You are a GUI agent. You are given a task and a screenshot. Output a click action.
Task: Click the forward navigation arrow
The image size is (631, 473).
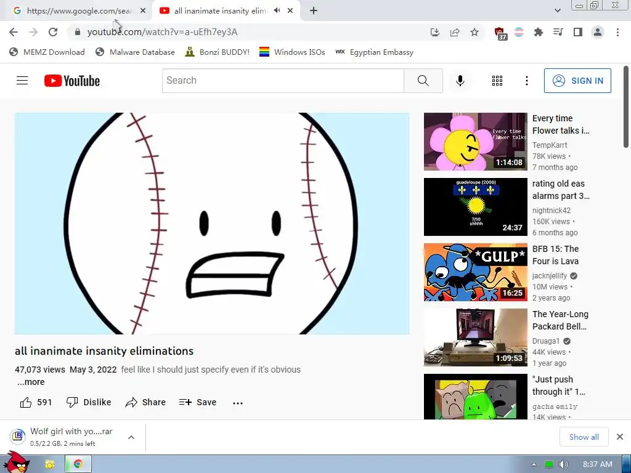tap(33, 32)
